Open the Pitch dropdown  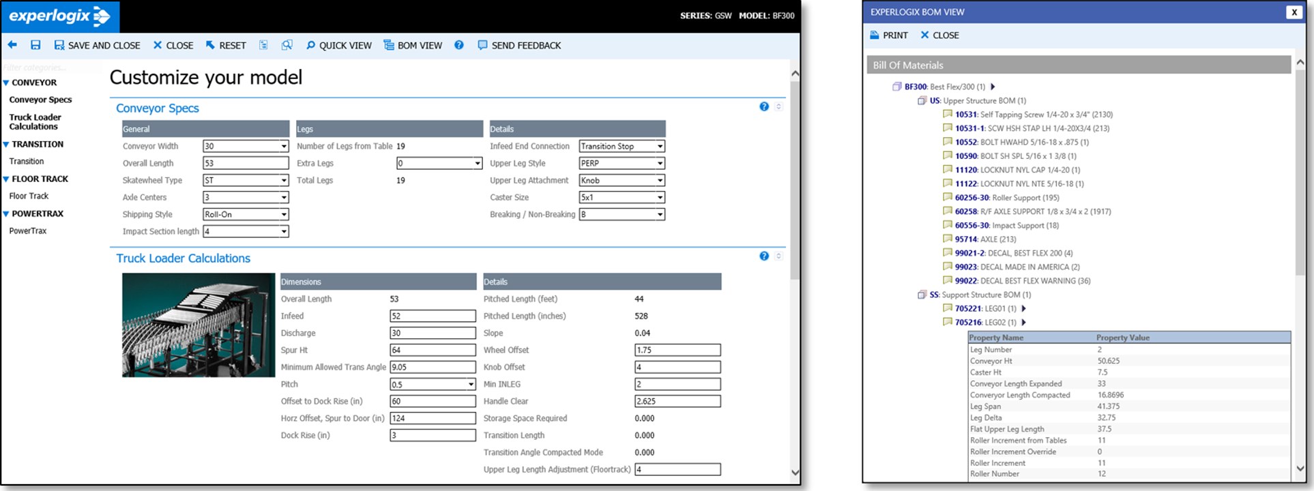pyautogui.click(x=433, y=384)
